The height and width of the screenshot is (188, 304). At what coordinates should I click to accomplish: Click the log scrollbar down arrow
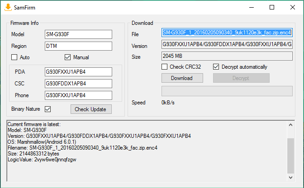[x=290, y=177]
